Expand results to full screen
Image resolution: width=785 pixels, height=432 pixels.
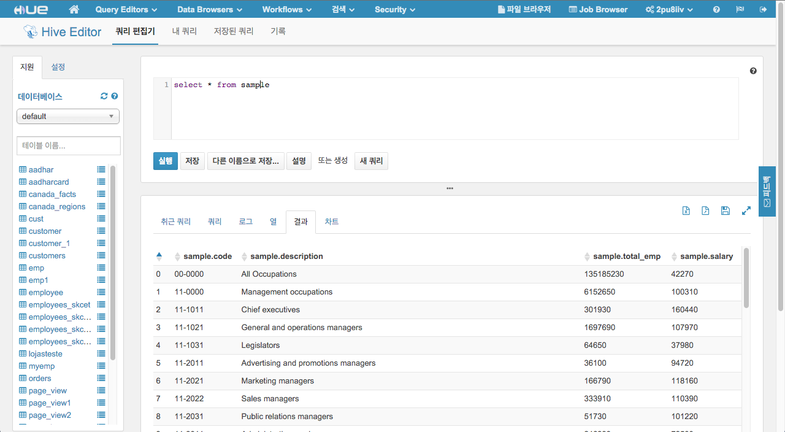click(x=746, y=210)
